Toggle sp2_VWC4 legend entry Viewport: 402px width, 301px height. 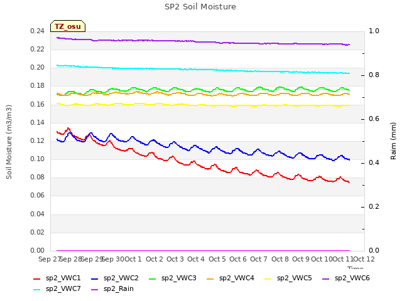coord(231,278)
